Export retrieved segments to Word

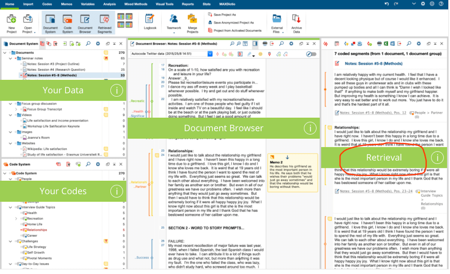(x=392, y=44)
